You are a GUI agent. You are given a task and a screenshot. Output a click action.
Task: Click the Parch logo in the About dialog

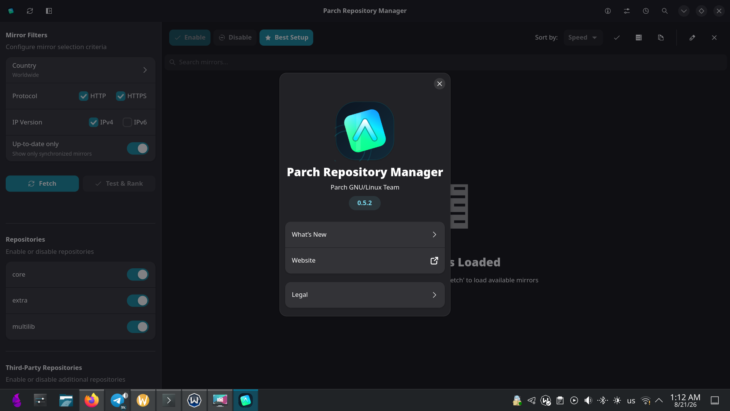365,131
